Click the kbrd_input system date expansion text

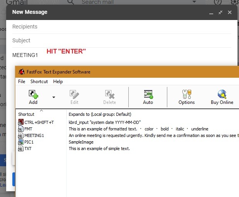pyautogui.click(x=105, y=122)
